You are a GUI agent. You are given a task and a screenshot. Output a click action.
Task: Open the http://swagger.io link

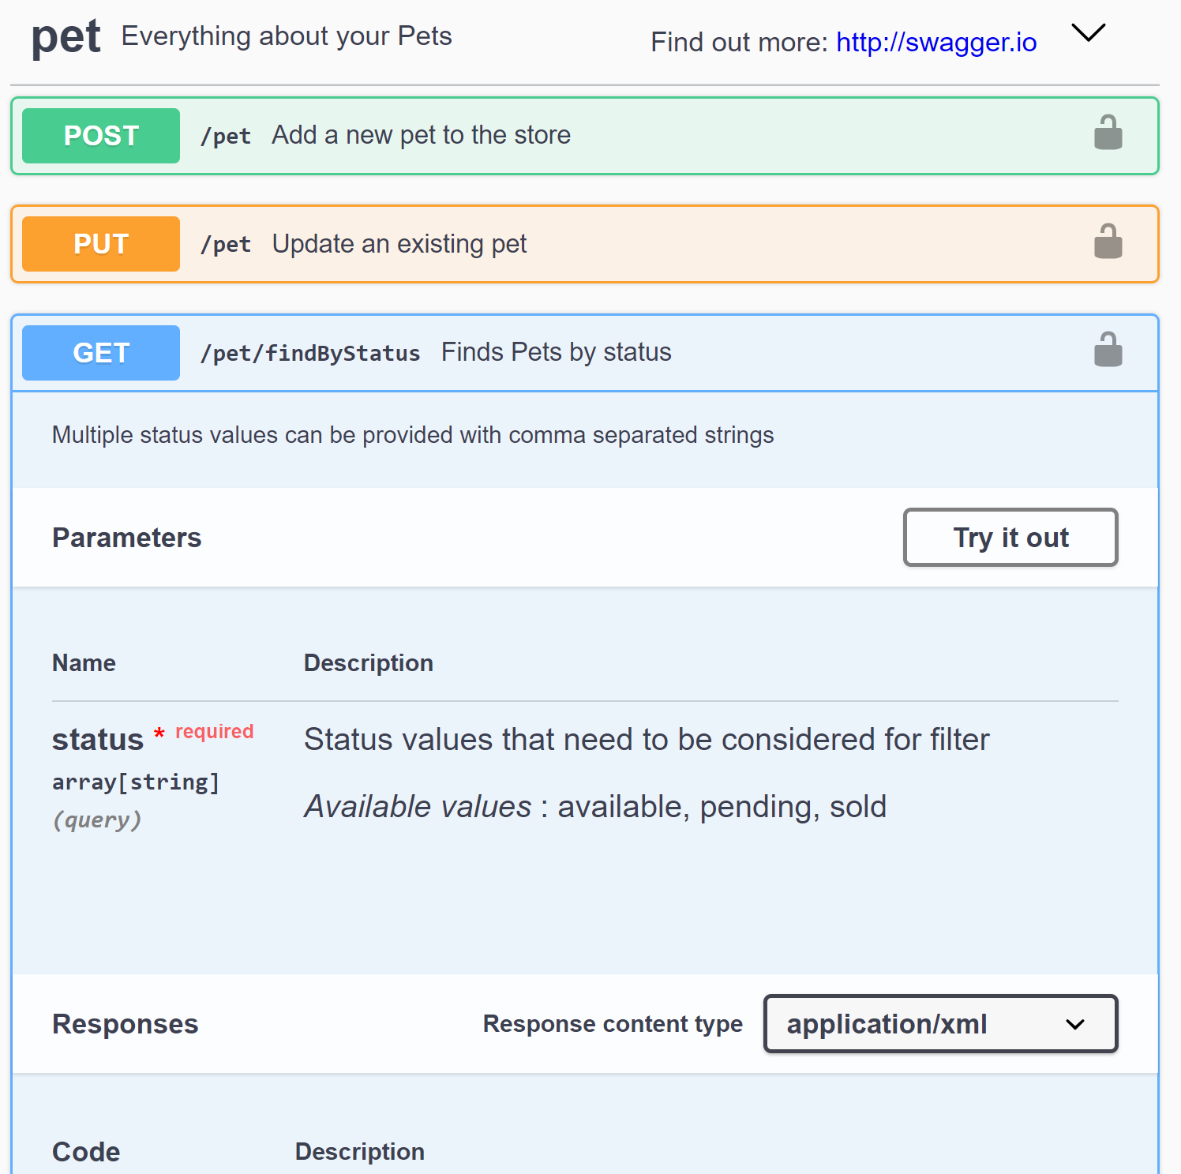click(x=936, y=42)
